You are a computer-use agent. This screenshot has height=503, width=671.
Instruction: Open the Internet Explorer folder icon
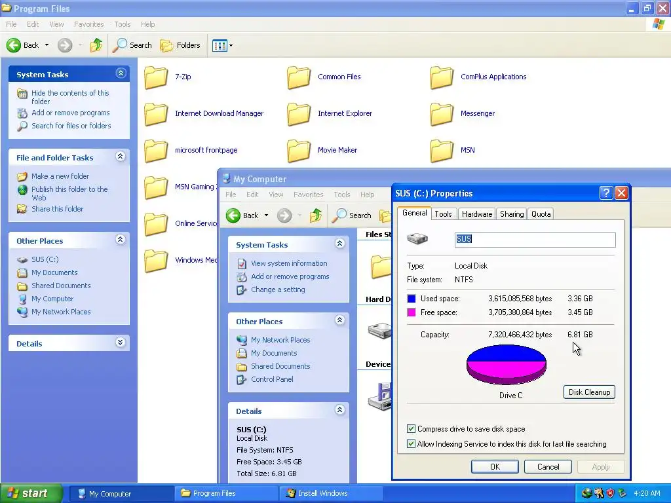tap(299, 114)
